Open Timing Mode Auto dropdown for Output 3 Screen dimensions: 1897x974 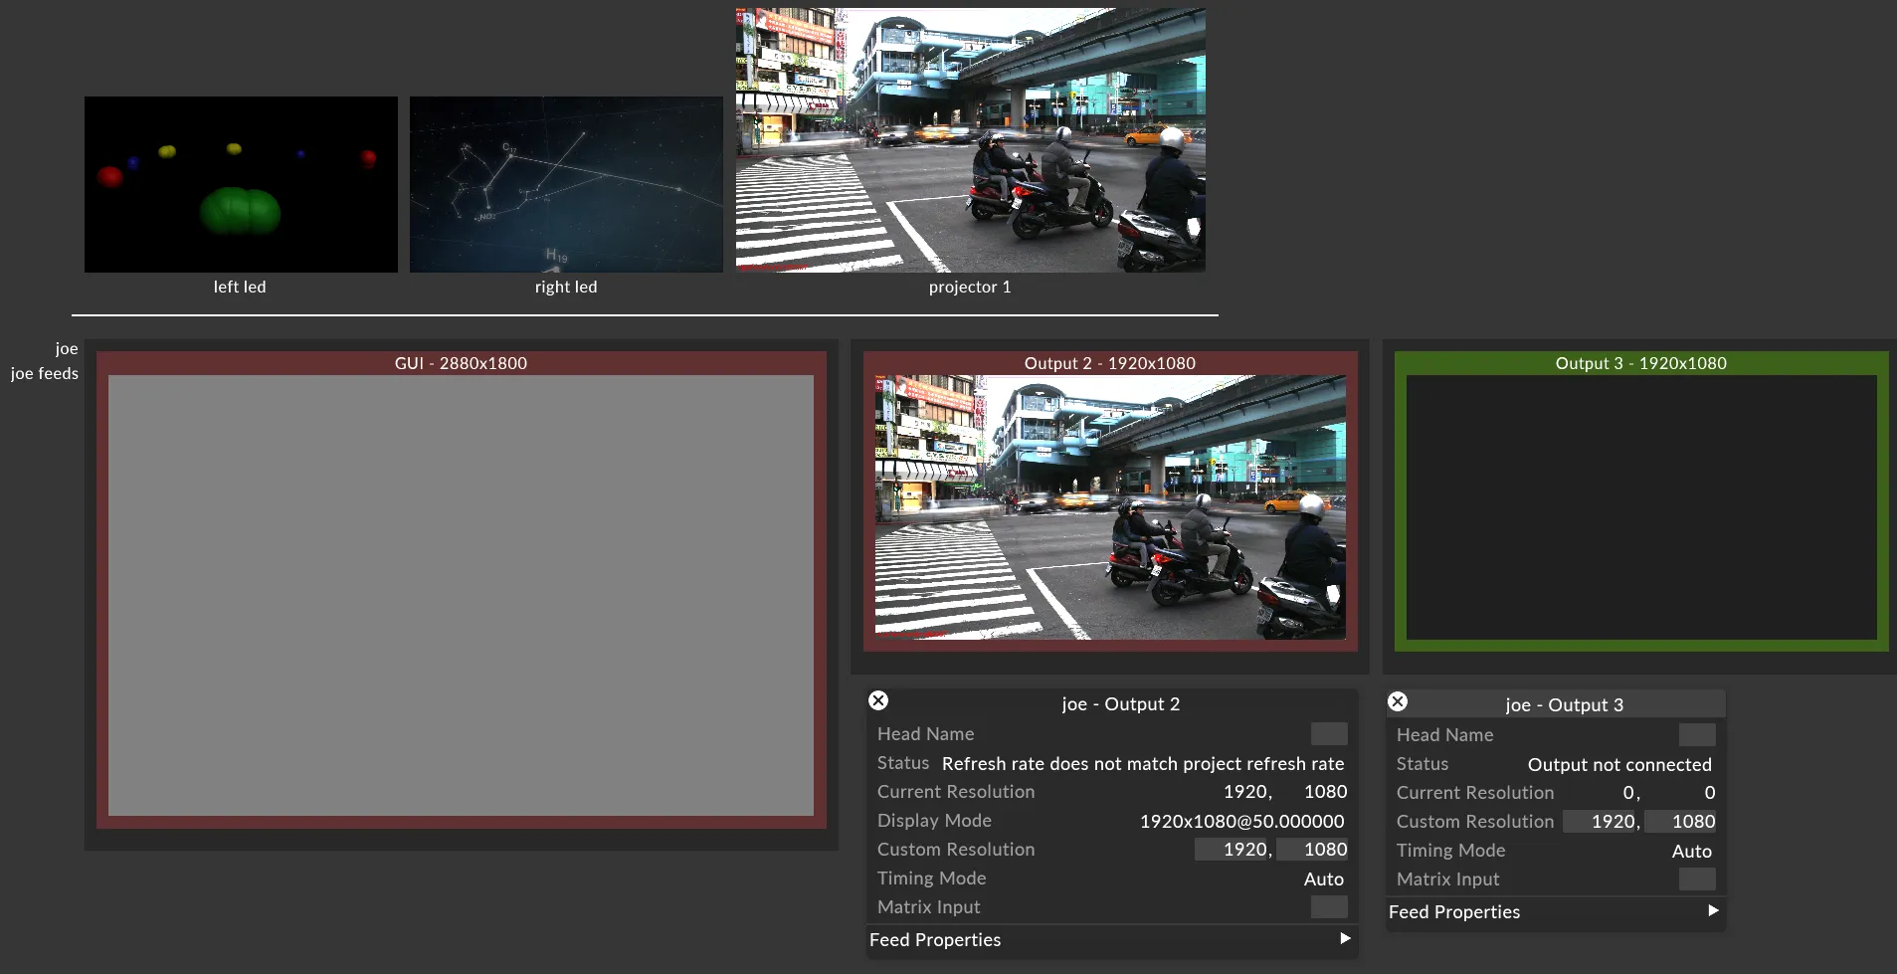click(x=1691, y=851)
